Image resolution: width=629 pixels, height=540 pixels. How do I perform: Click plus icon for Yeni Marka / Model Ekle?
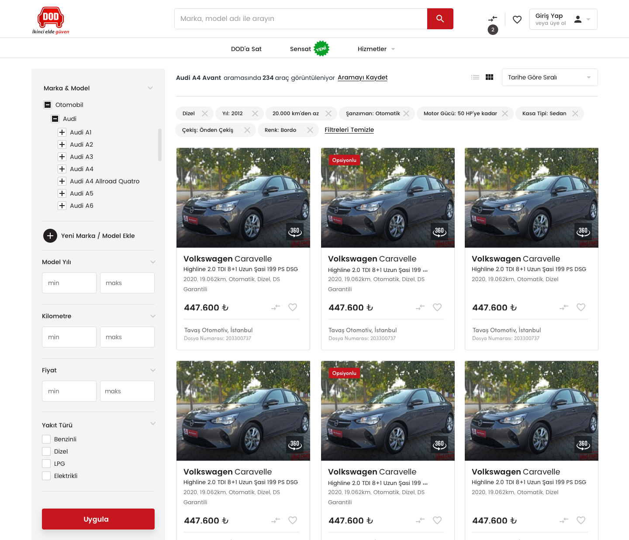point(50,236)
